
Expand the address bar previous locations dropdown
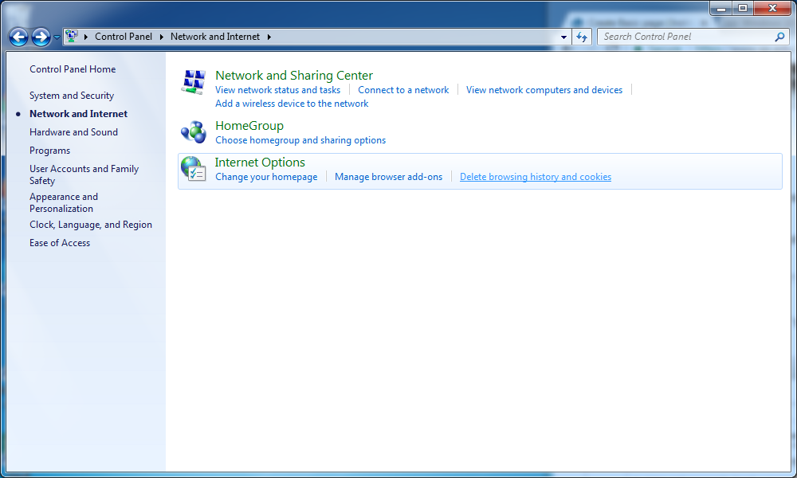[x=564, y=37]
